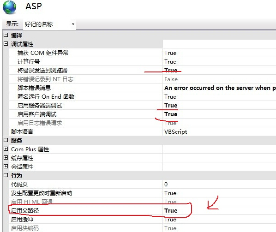Viewport: 276px width, 232px height.
Task: Click the ASP globe icon
Action: pyautogui.click(x=10, y=7)
